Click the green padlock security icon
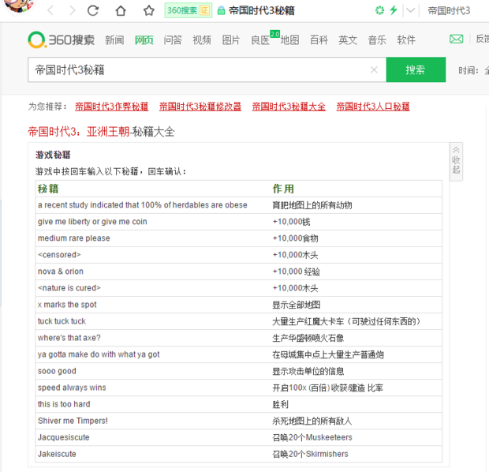The height and width of the screenshot is (472, 489). pyautogui.click(x=221, y=10)
